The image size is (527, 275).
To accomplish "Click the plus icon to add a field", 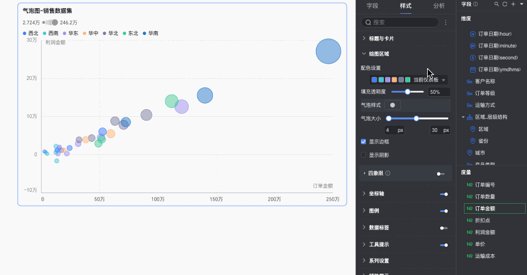I will click(x=513, y=4).
